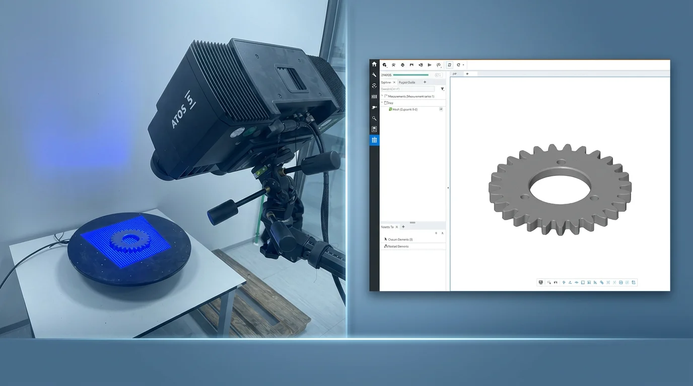This screenshot has width=693, height=386.
Task: Switch to the second tab beside the Explorer tab
Action: pyautogui.click(x=407, y=82)
